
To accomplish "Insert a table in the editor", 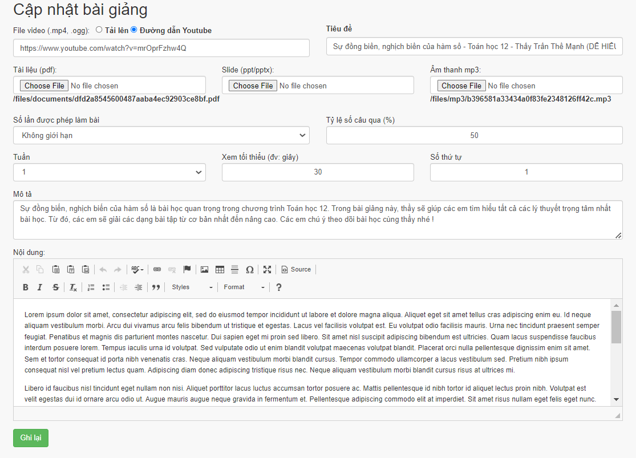I will click(x=220, y=270).
